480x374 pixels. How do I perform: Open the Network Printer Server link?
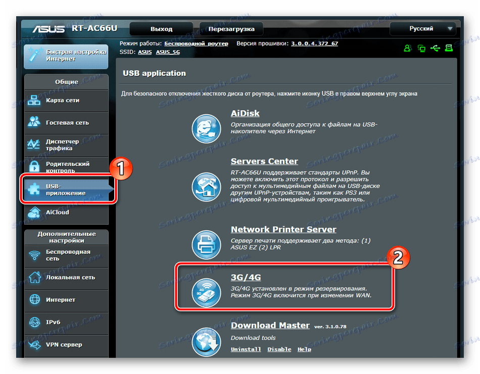click(283, 229)
